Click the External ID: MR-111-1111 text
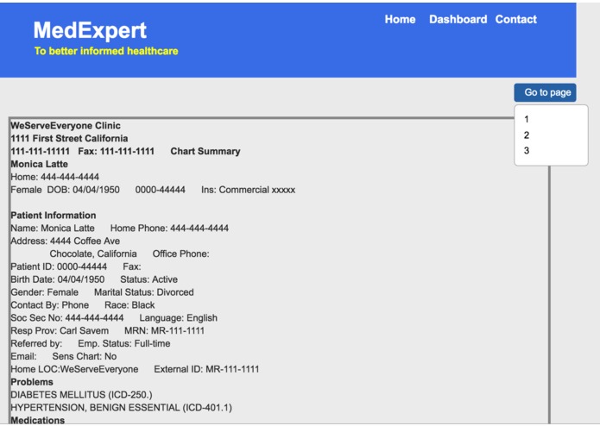 click(x=206, y=369)
